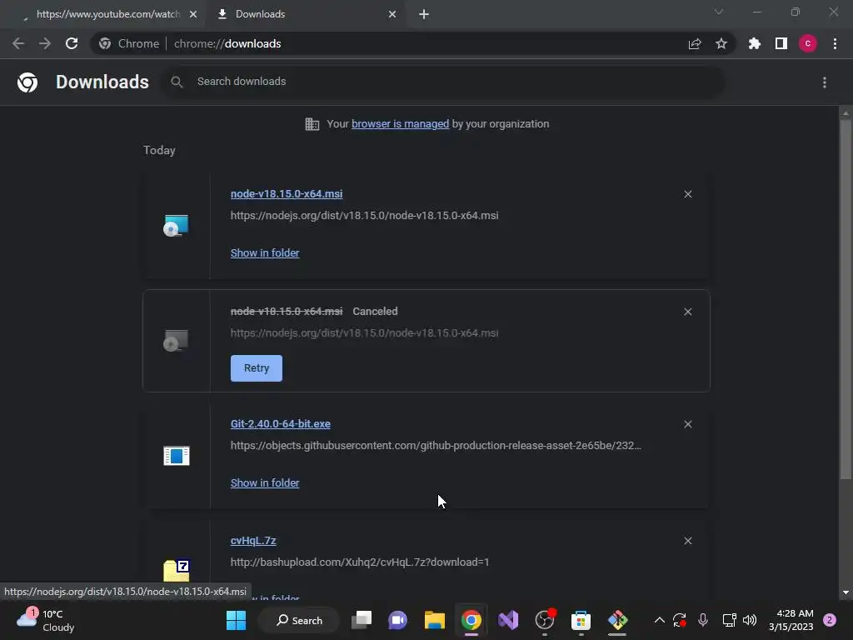
Task: Click the scrollbar down arrow
Action: tap(846, 592)
